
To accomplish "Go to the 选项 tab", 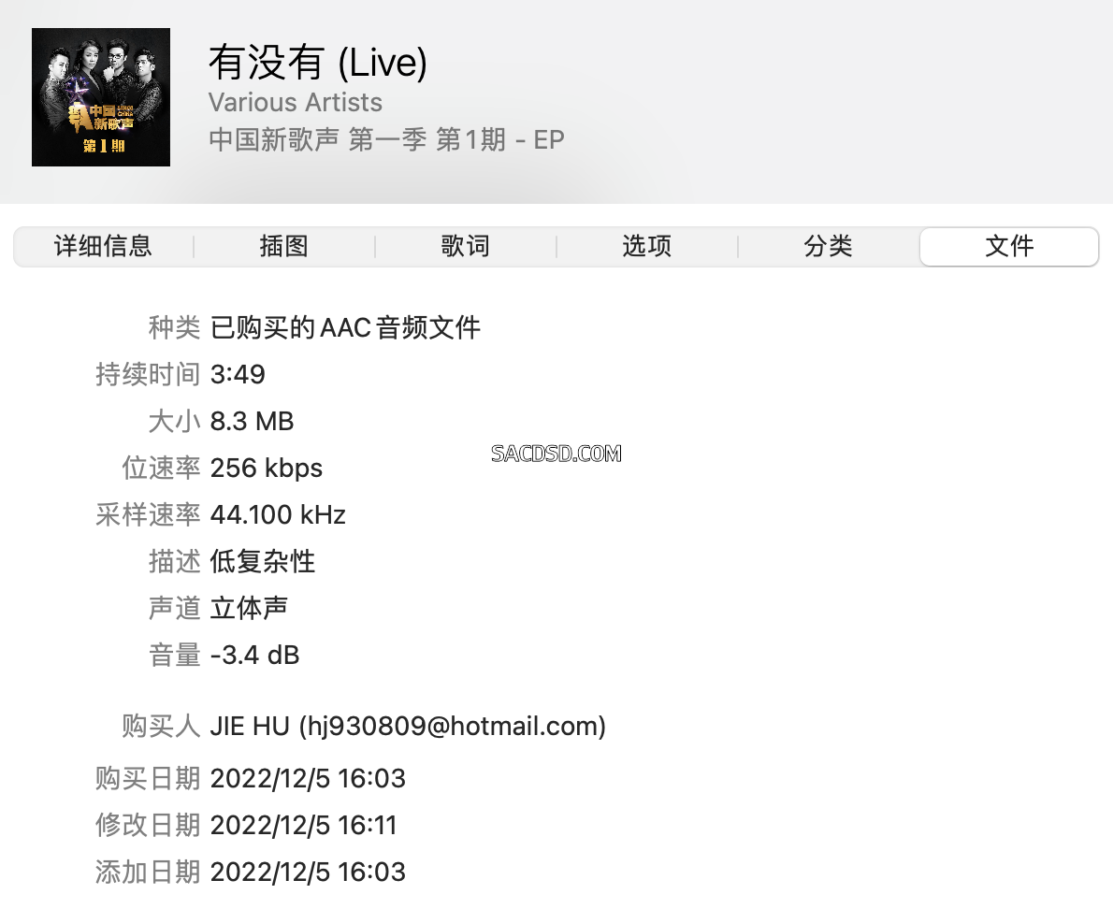I will click(x=646, y=246).
